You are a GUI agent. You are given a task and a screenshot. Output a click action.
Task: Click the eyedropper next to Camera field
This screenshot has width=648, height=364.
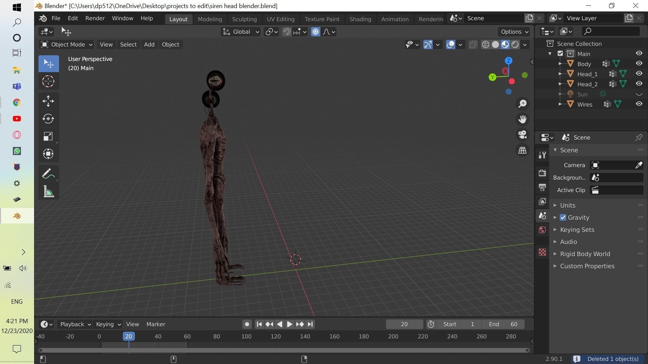click(x=639, y=165)
